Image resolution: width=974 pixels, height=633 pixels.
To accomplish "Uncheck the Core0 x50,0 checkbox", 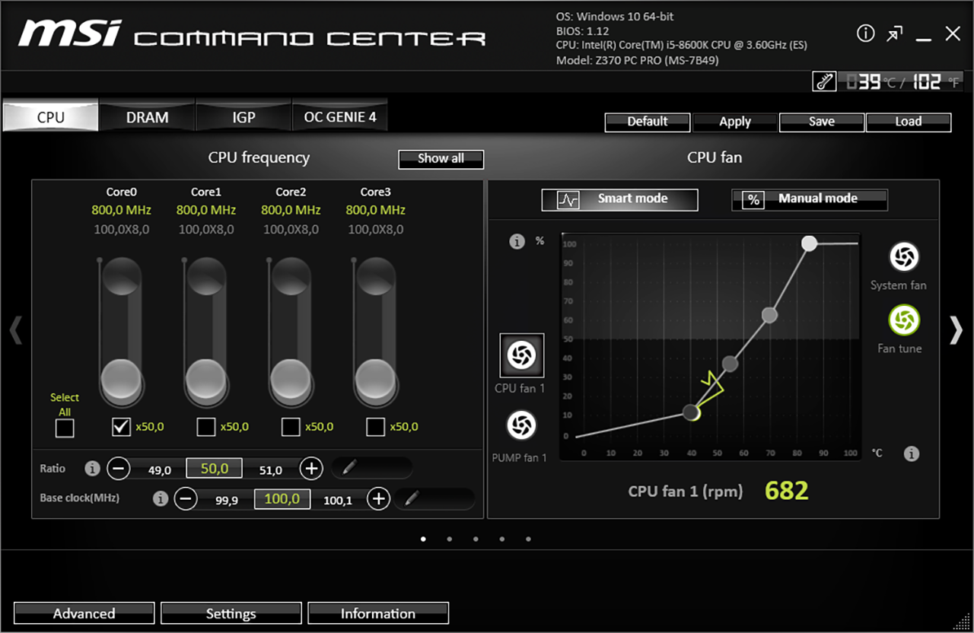I will pyautogui.click(x=121, y=427).
